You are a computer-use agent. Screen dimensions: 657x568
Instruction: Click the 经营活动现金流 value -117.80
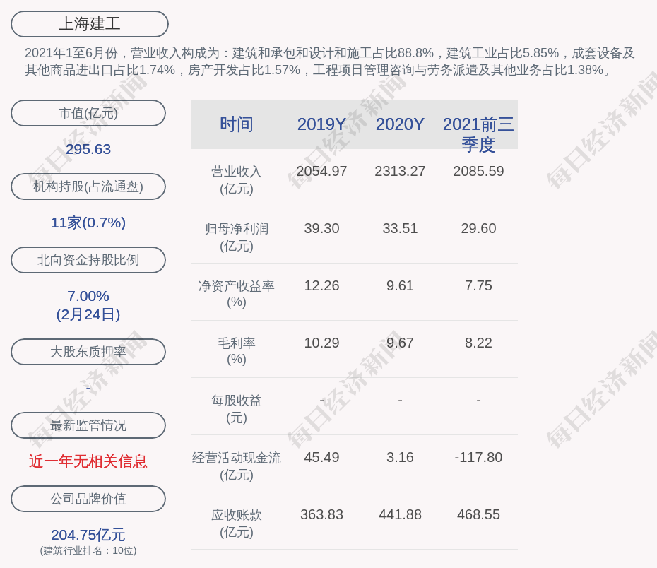[478, 457]
